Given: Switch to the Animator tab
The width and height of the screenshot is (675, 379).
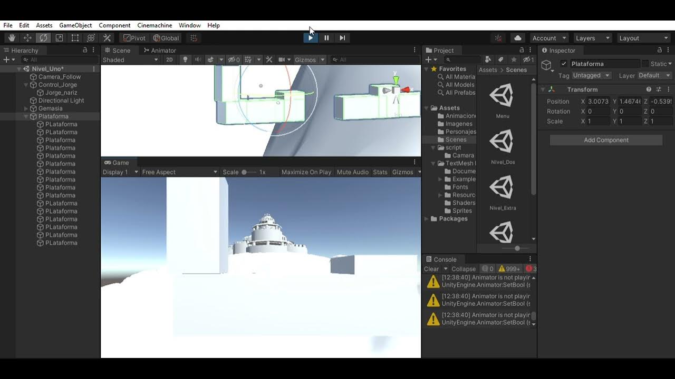Looking at the screenshot, I should click(160, 51).
